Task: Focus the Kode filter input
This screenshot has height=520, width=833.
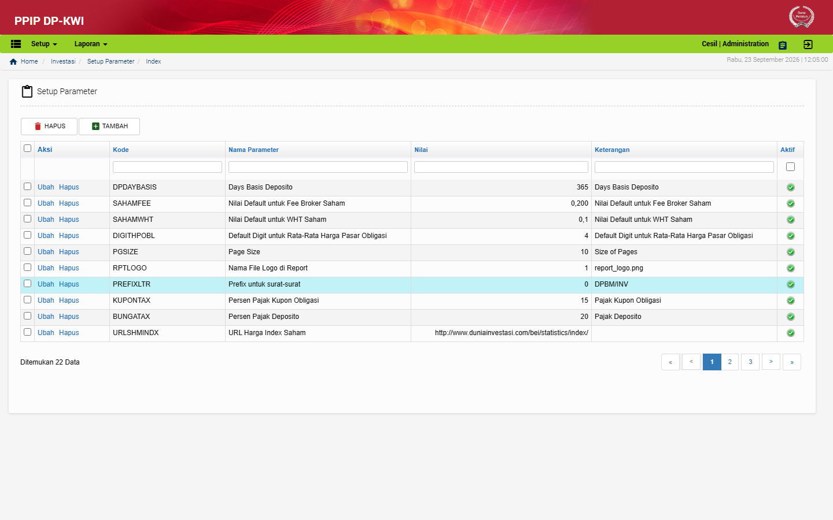Action: [x=167, y=167]
